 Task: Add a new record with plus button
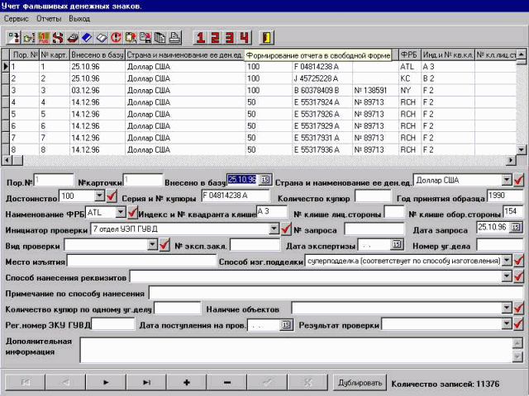186,383
